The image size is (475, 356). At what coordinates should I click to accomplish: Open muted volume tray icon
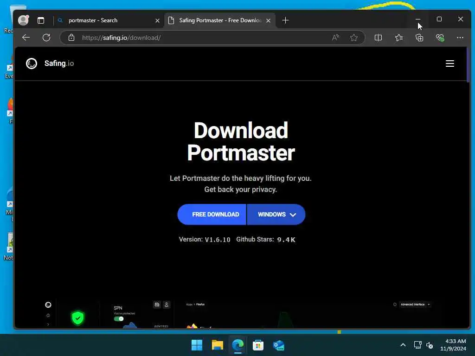tap(430, 345)
